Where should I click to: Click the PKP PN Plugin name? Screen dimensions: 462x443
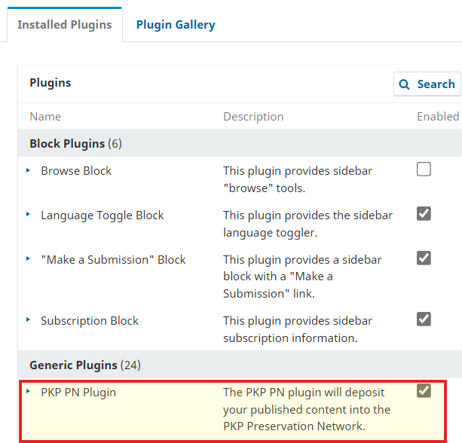tap(78, 393)
